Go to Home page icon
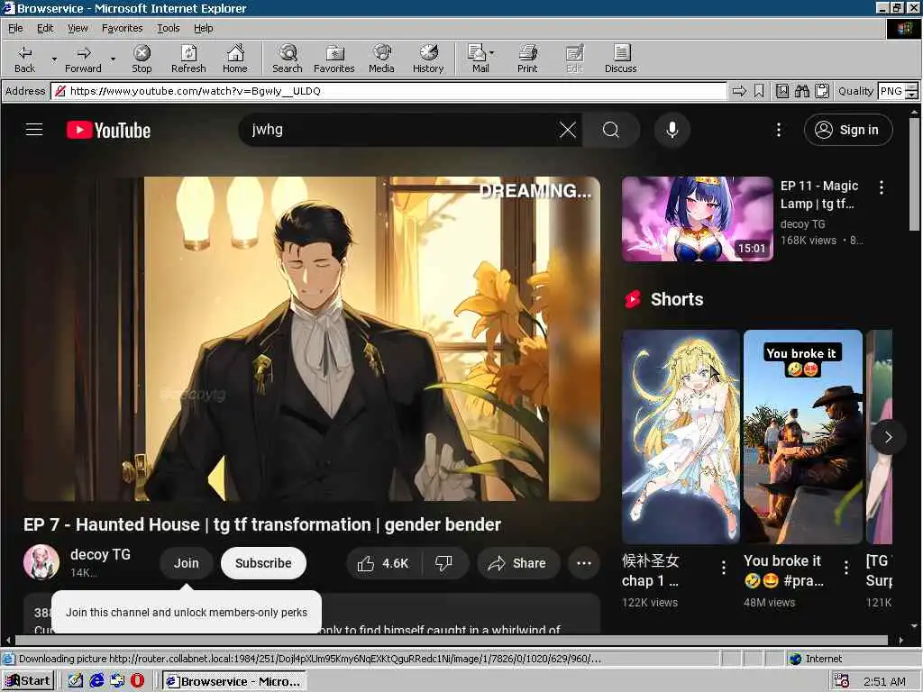This screenshot has width=923, height=692. pos(235,59)
